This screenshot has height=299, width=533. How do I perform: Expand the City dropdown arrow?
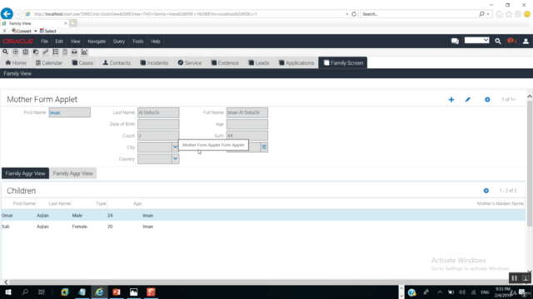click(x=175, y=147)
